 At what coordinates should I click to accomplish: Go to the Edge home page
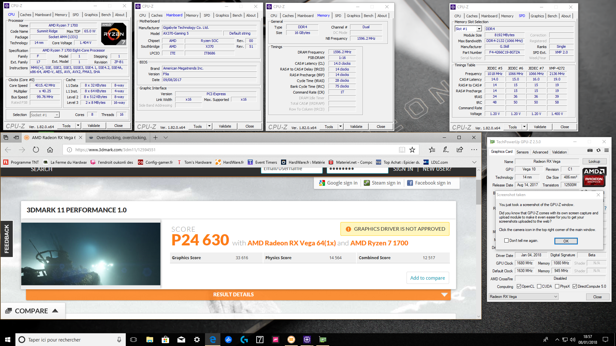pyautogui.click(x=50, y=150)
